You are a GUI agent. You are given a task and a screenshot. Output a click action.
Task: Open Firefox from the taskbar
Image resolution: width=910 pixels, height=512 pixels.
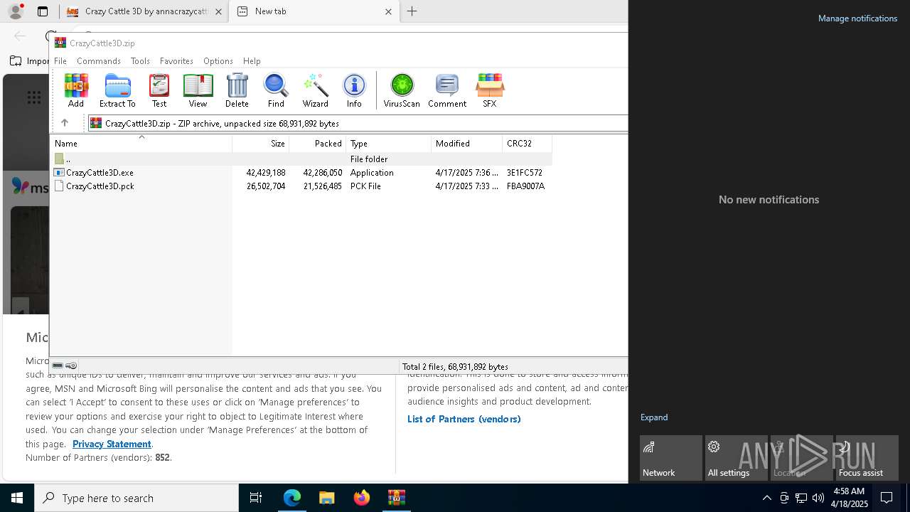[362, 498]
